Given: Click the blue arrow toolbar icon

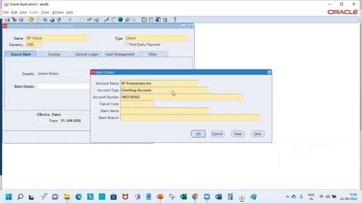Looking at the screenshot, I should [x=158, y=20].
